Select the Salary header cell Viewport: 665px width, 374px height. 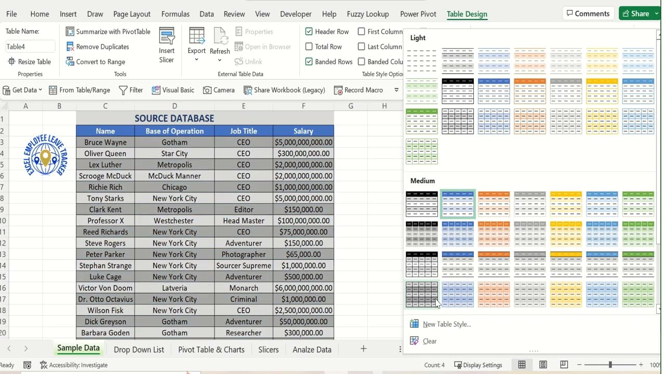coord(303,131)
